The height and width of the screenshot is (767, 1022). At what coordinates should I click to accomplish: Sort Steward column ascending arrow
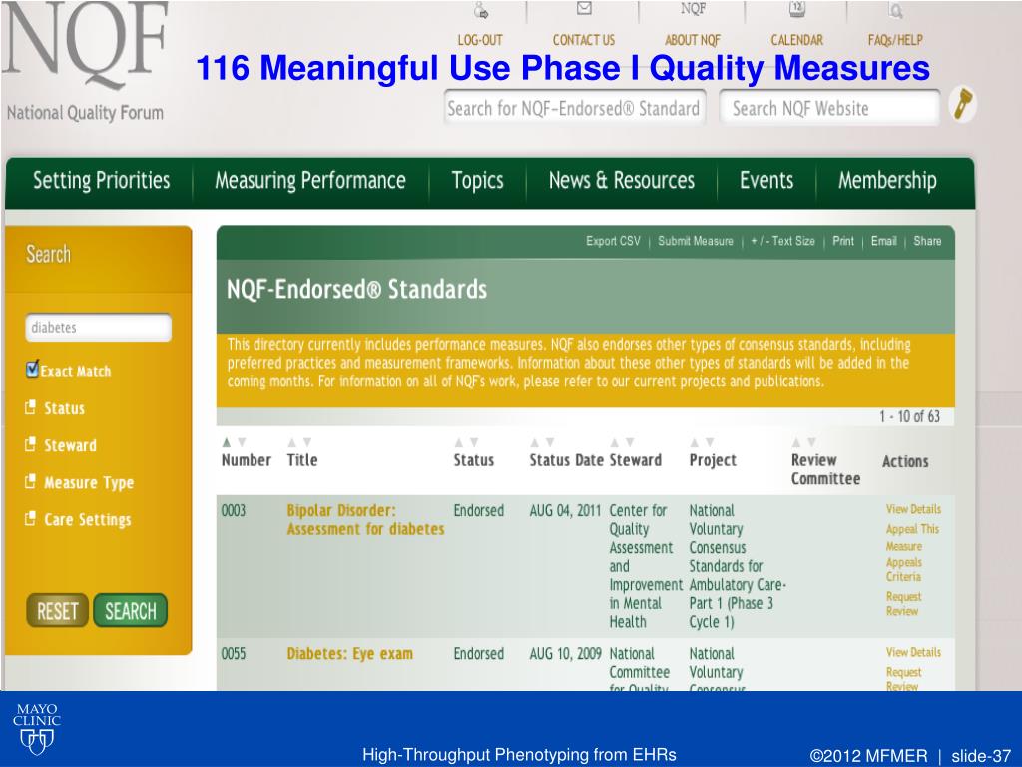(x=614, y=442)
